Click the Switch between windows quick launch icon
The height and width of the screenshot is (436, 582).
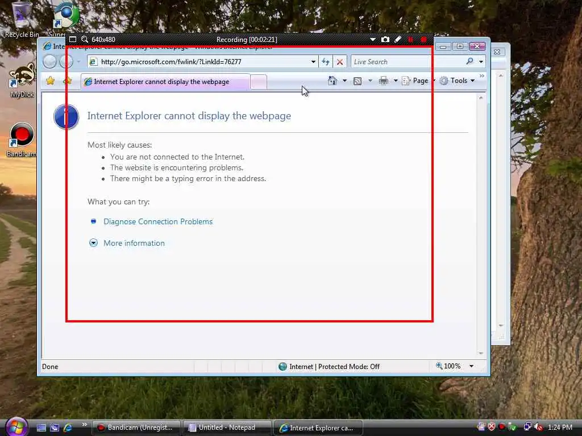55,427
